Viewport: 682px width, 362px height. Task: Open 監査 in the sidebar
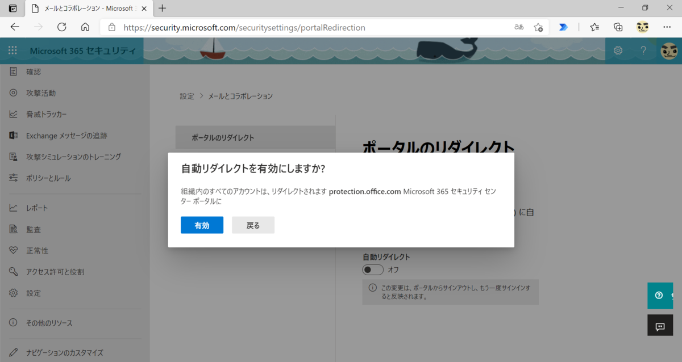[34, 229]
